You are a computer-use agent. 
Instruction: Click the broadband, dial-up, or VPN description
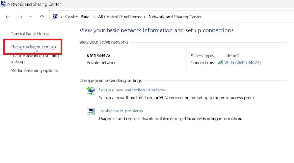177,98
